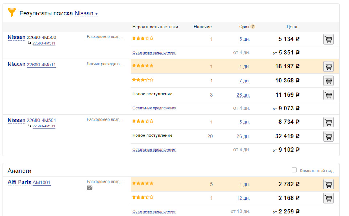Viewport: 349px width, 216px height.
Task: Open the orange filter funnel icon
Action: pyautogui.click(x=12, y=12)
